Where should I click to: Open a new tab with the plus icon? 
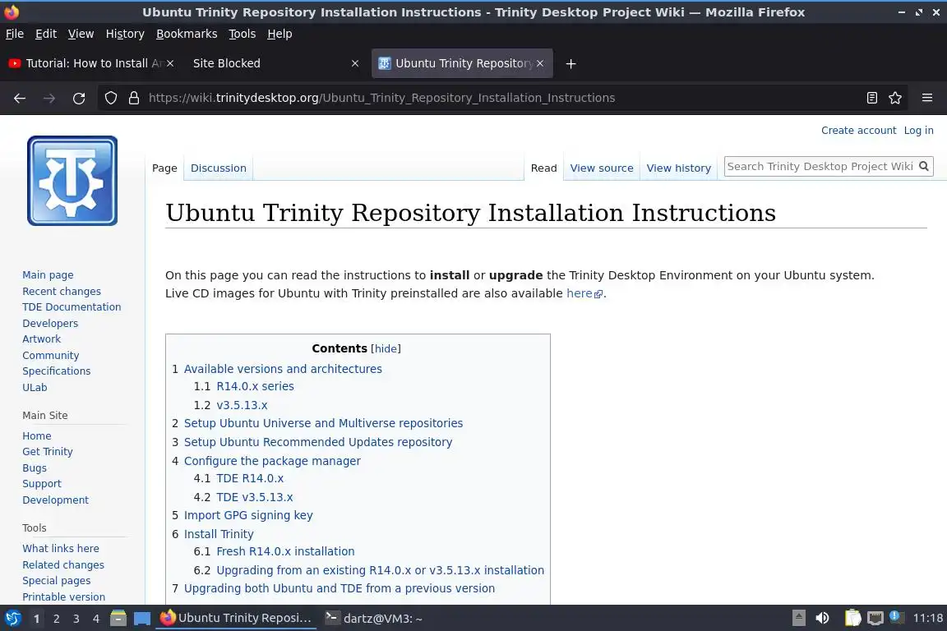click(571, 63)
